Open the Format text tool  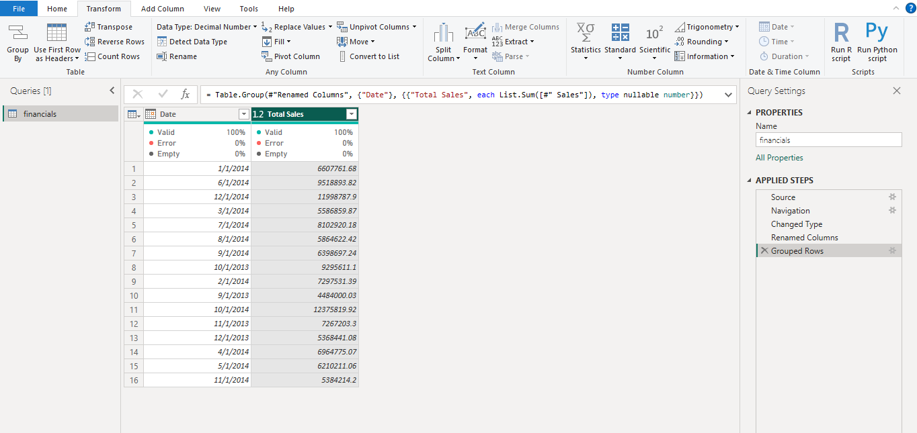click(475, 40)
